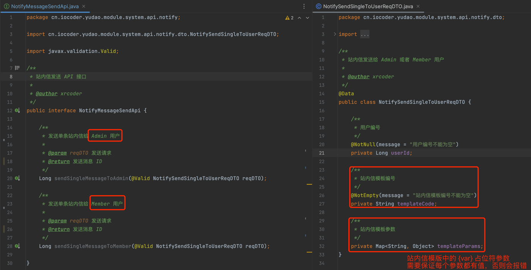Jump to previous highlighted error using up arrow
The height and width of the screenshot is (270, 531).
point(299,18)
